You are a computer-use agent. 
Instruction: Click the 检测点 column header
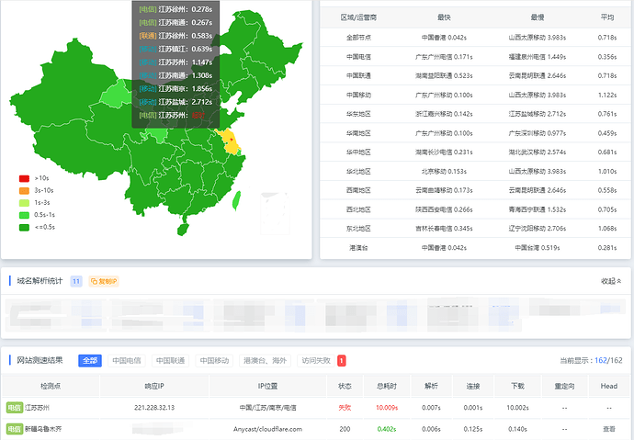coord(51,386)
